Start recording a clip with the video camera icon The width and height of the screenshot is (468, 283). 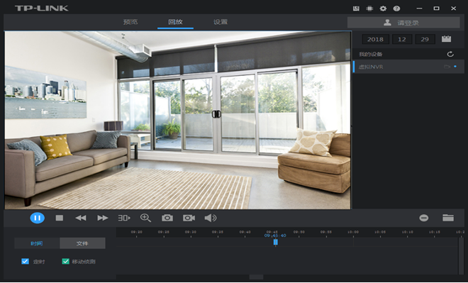tap(189, 218)
